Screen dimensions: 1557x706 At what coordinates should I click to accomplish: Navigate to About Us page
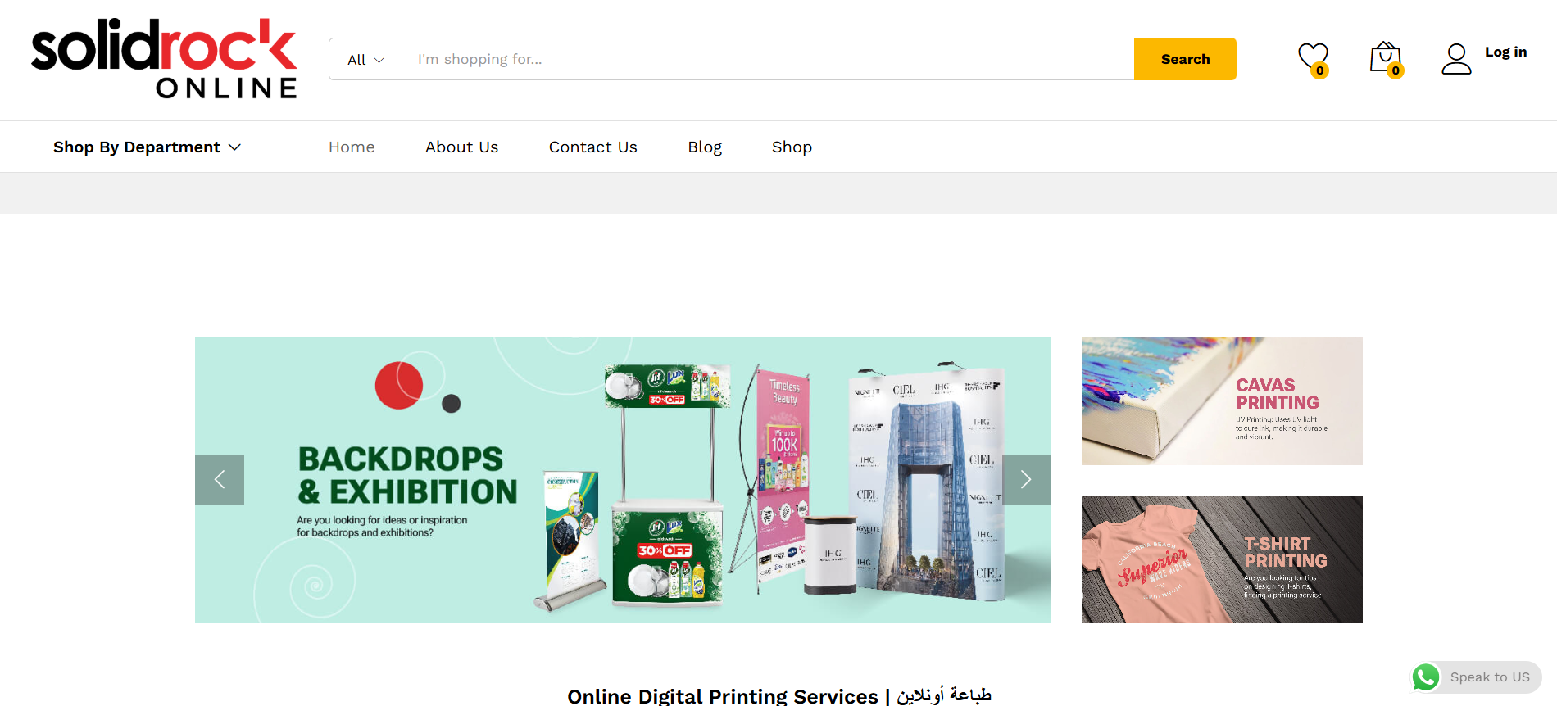tap(461, 147)
